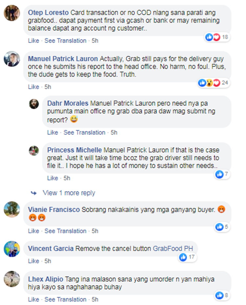This screenshot has height=305, width=246.
Task: Open Princess Michelle's profile name link
Action: (x=74, y=150)
